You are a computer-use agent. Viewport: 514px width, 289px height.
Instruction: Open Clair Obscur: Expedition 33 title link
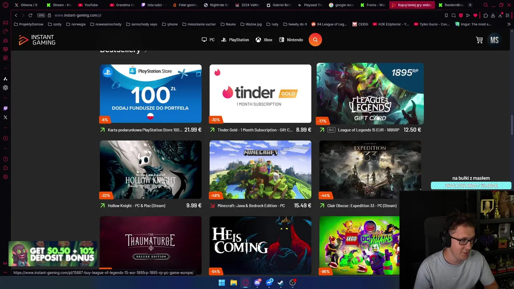362,206
